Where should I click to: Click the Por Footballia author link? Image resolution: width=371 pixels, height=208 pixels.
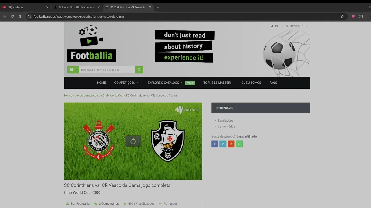point(80,204)
